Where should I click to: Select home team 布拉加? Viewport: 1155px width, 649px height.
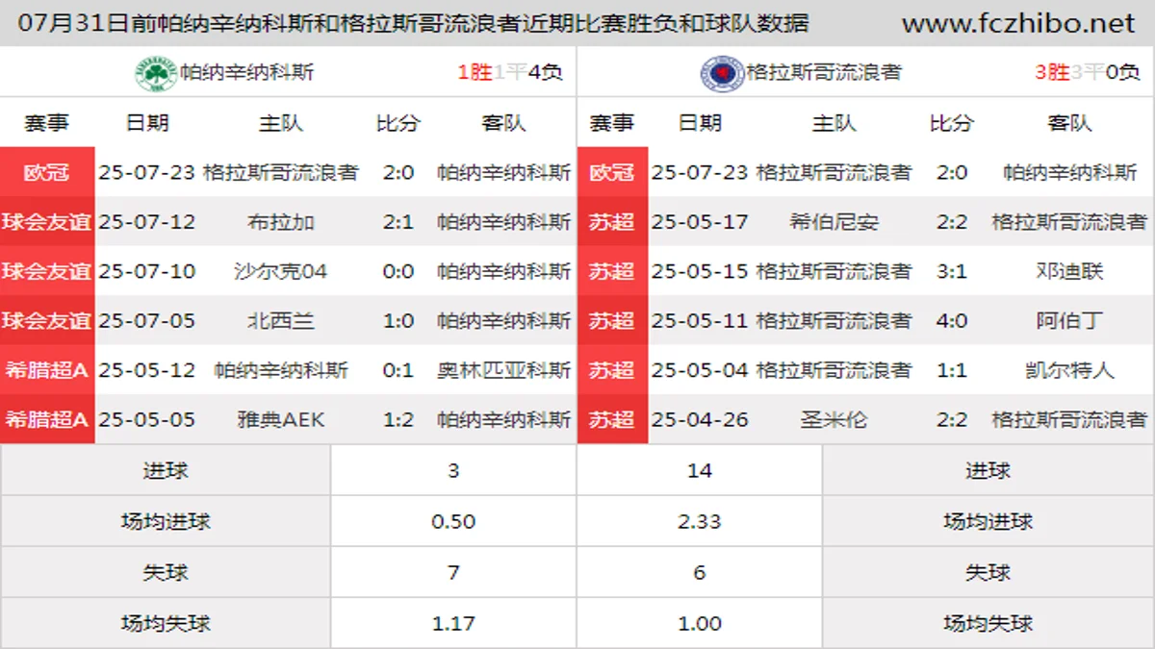point(281,222)
